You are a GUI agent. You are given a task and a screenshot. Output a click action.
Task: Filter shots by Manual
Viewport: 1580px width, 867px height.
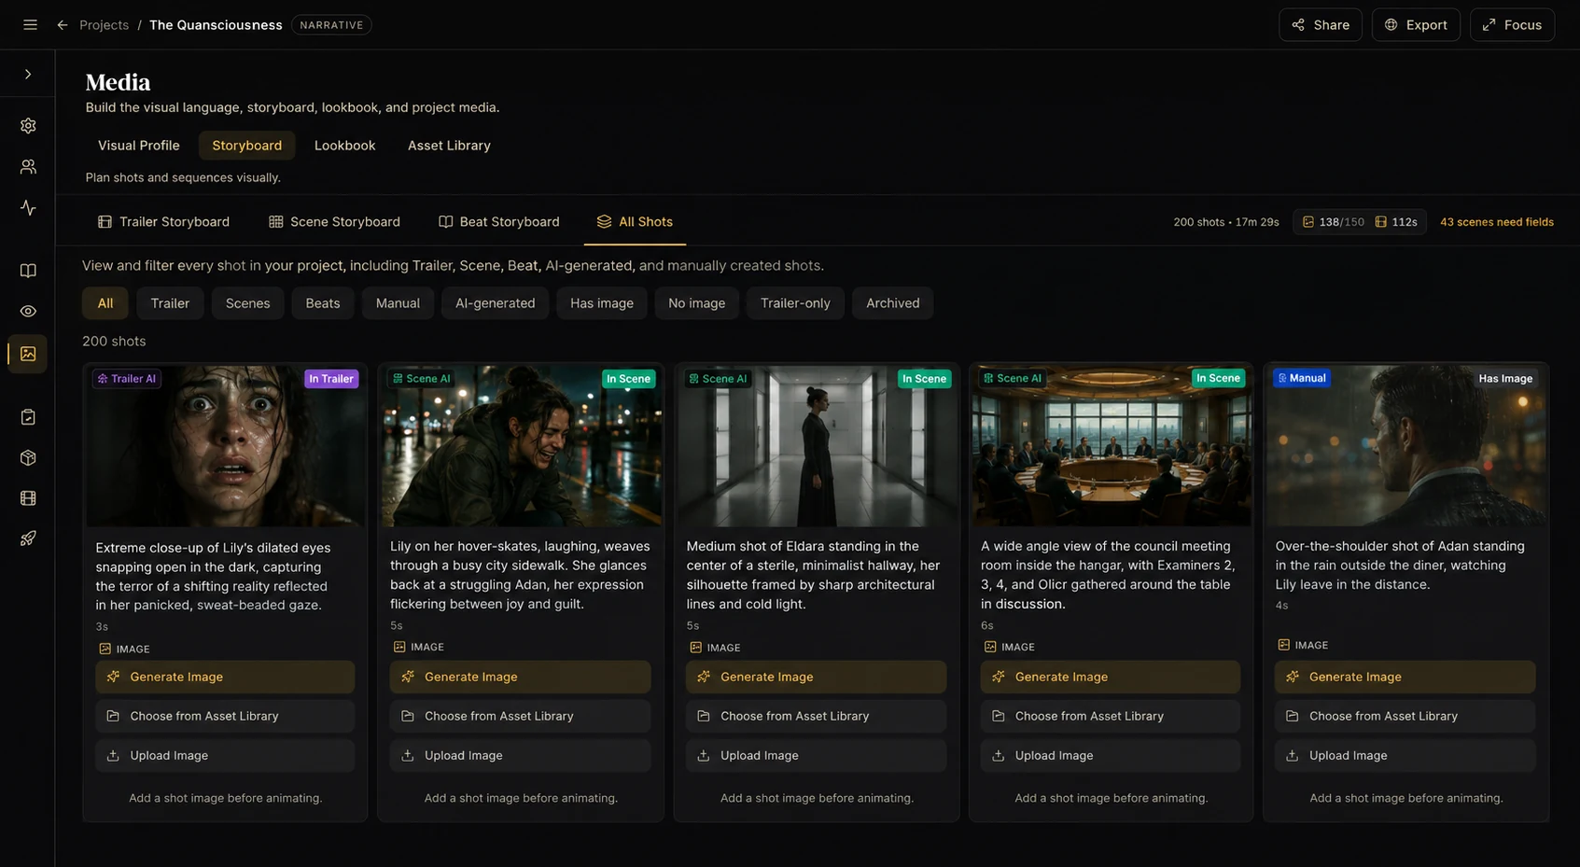tap(398, 303)
